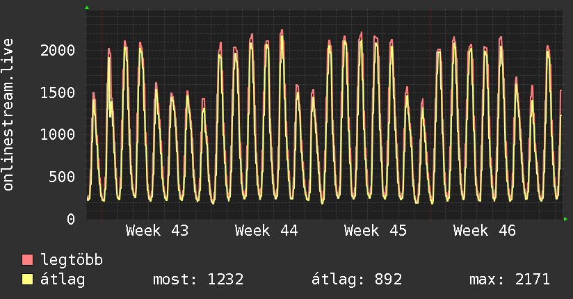
Task: Click the 1500 y-axis value
Action: (x=58, y=92)
